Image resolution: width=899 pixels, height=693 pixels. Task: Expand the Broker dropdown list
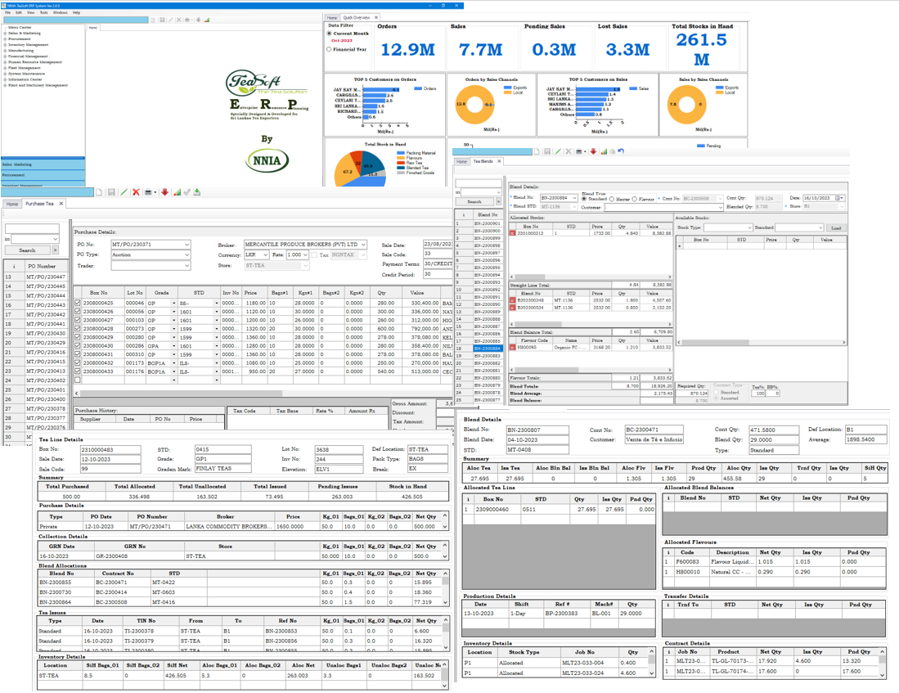pyautogui.click(x=363, y=245)
